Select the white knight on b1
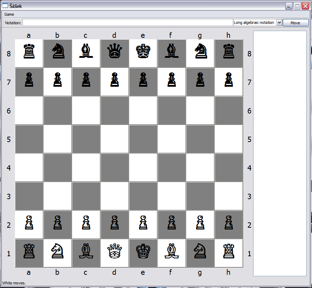Screen dimensions: 312x288 coord(57,251)
